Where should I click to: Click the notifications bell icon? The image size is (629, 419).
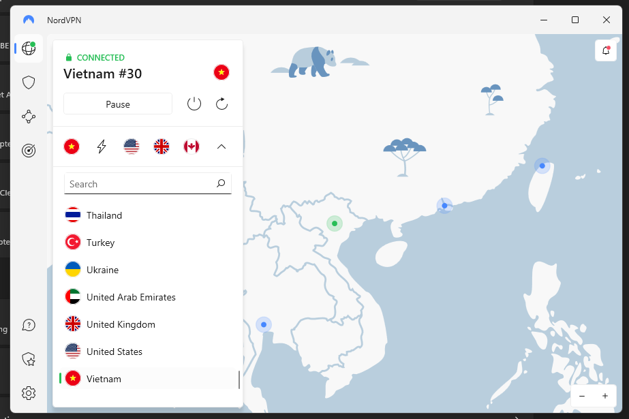[x=606, y=50]
